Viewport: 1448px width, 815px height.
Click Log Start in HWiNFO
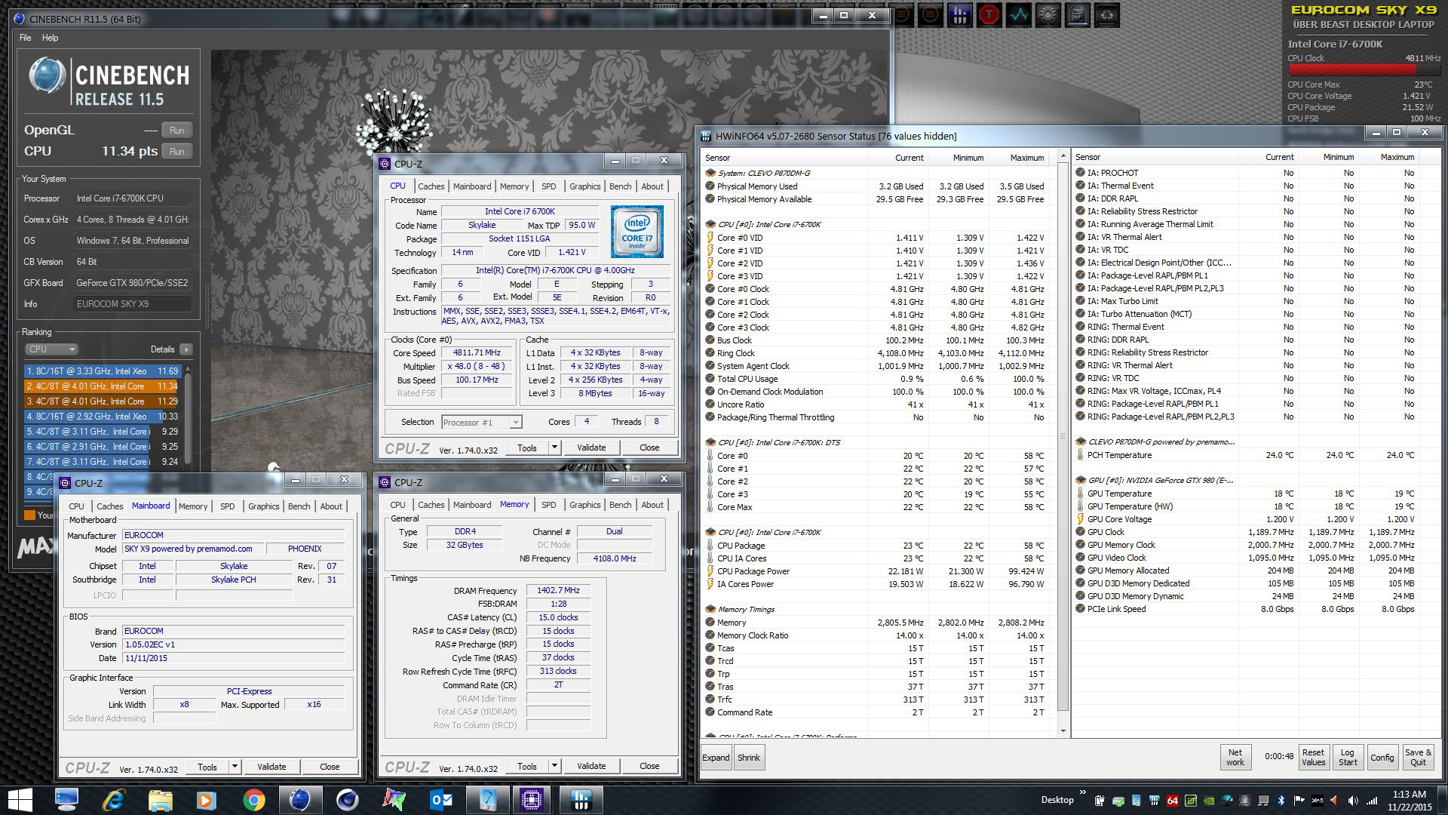point(1348,757)
